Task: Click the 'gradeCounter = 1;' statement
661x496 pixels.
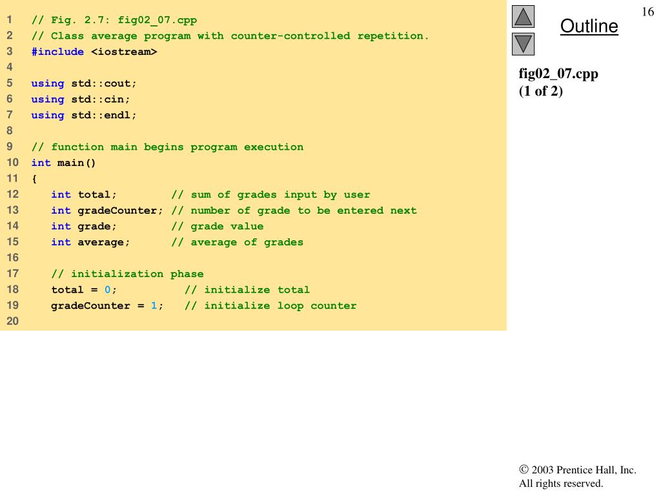Action: (107, 305)
